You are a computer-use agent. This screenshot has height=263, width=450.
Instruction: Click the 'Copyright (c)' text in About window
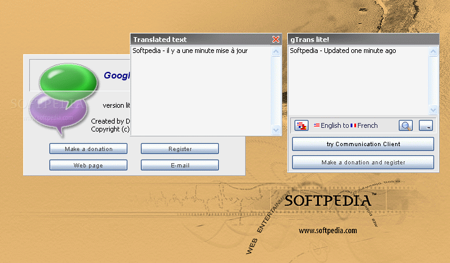pyautogui.click(x=110, y=129)
